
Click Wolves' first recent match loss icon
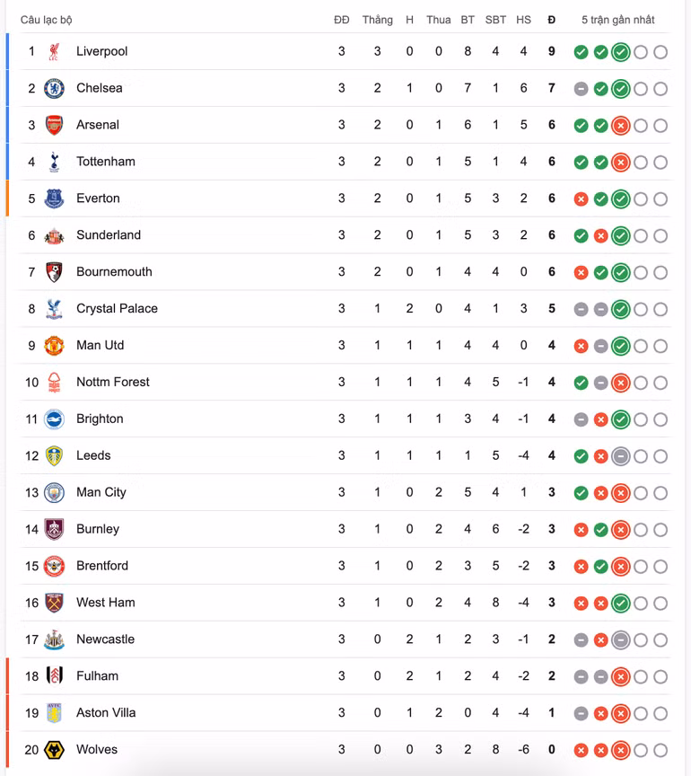coord(581,751)
